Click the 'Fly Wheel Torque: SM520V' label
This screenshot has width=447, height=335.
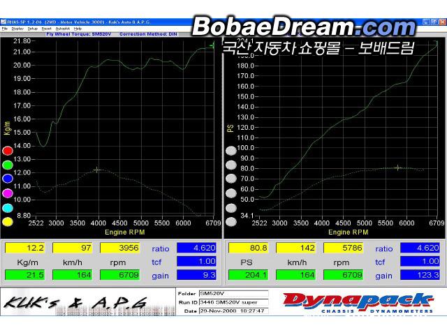79,34
